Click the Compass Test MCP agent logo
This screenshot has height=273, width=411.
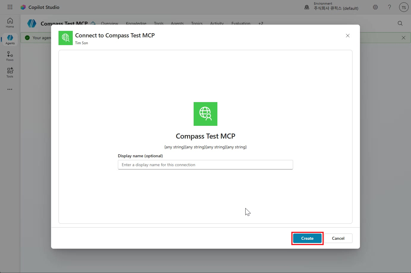coord(32,23)
